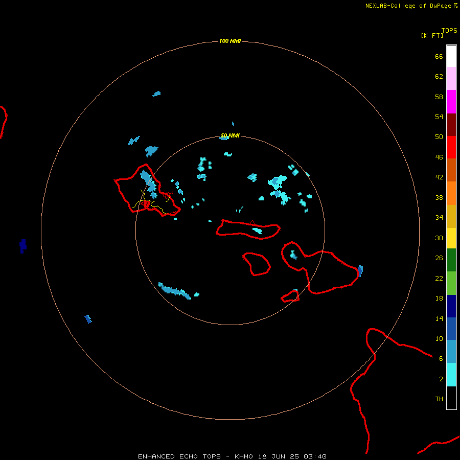Image resolution: width=460 pixels, height=460 pixels.
Task: Click the burnt orange legend swatch
Action: (451, 170)
